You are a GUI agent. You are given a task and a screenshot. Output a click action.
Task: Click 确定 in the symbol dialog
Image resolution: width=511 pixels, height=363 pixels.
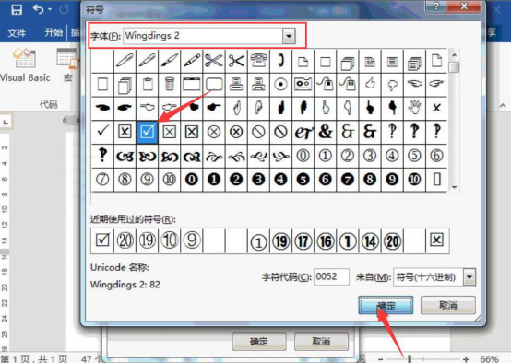coord(386,305)
